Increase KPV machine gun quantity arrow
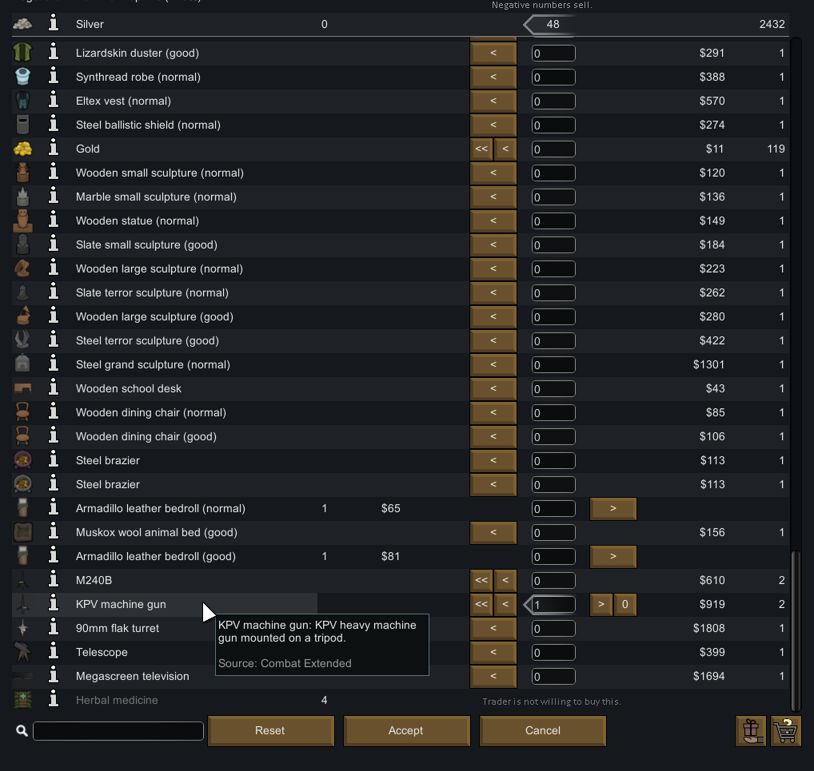The width and height of the screenshot is (814, 771). click(601, 605)
